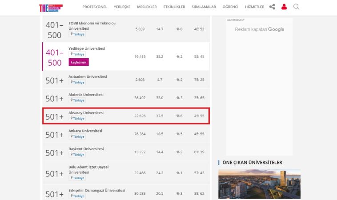Screen dimensions: 337x200
Task: Open Aksaray Üniversitesi link
Action: (x=86, y=113)
